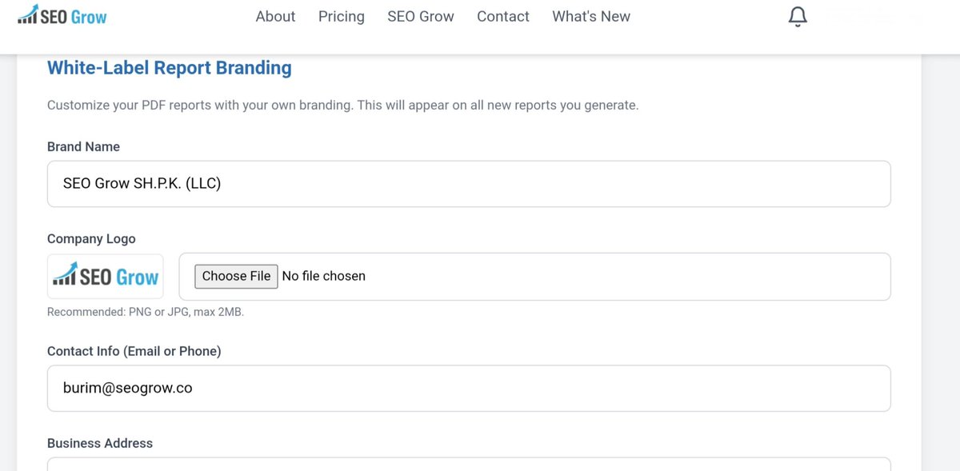Click the Business Address label
This screenshot has height=471, width=960.
click(x=100, y=443)
